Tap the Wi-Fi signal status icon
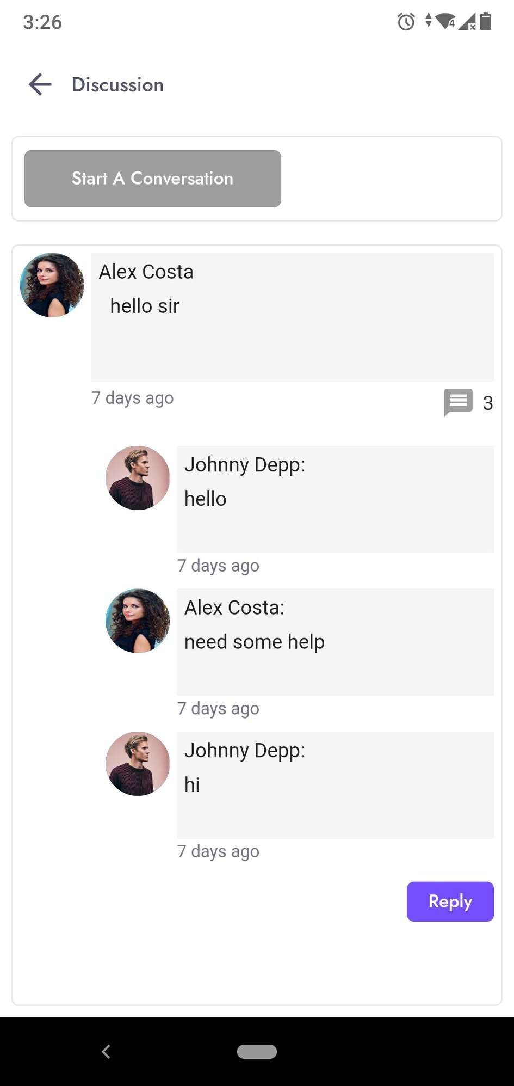This screenshot has height=1086, width=514. (445, 22)
